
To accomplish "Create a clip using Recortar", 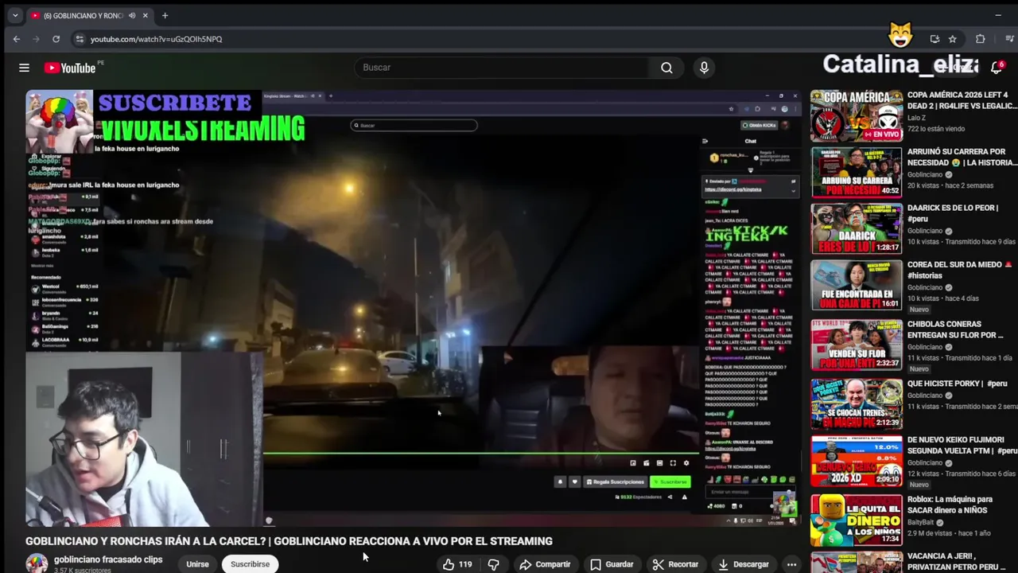I will [x=675, y=564].
